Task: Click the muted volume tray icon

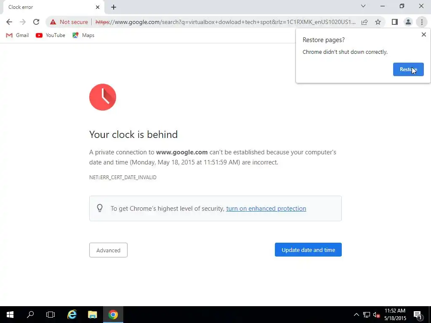Action: [376, 315]
